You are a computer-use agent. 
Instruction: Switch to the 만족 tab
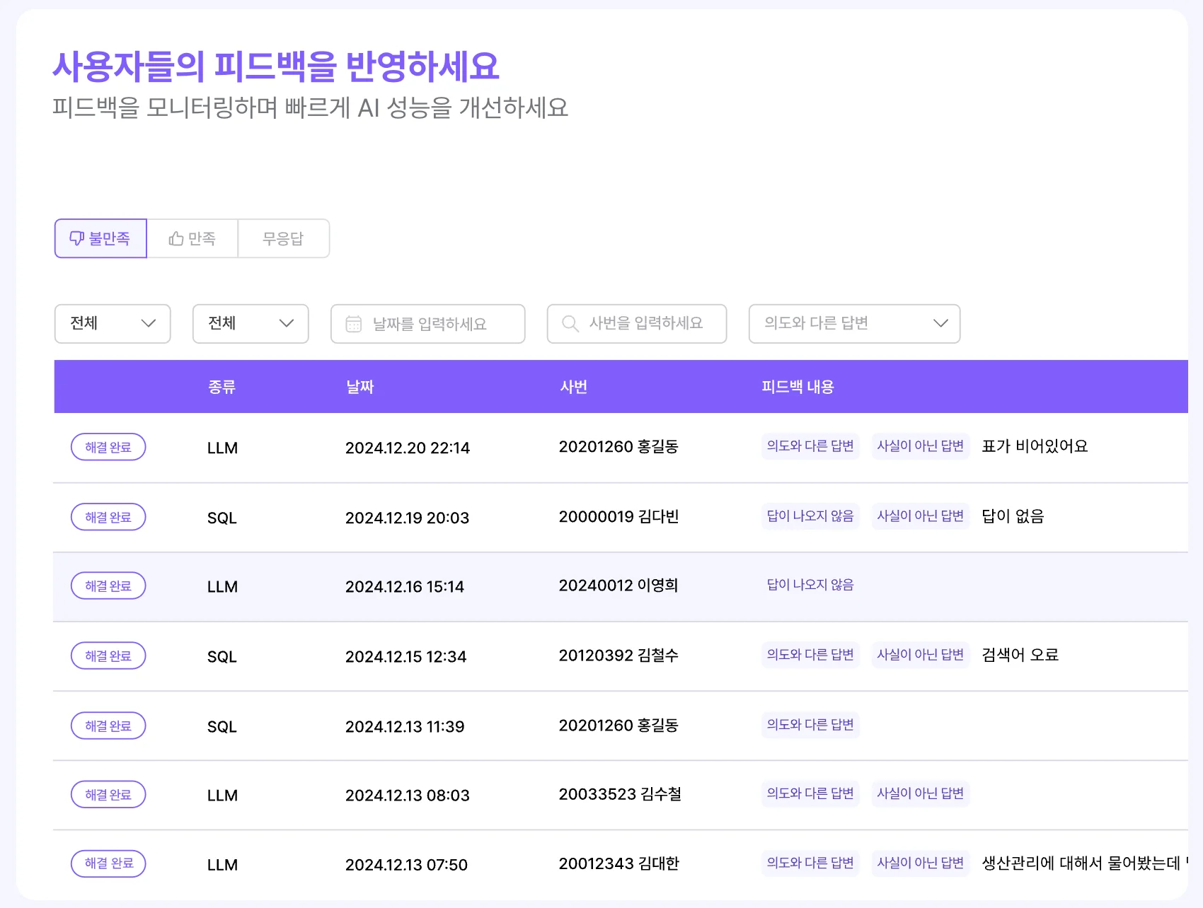(192, 238)
